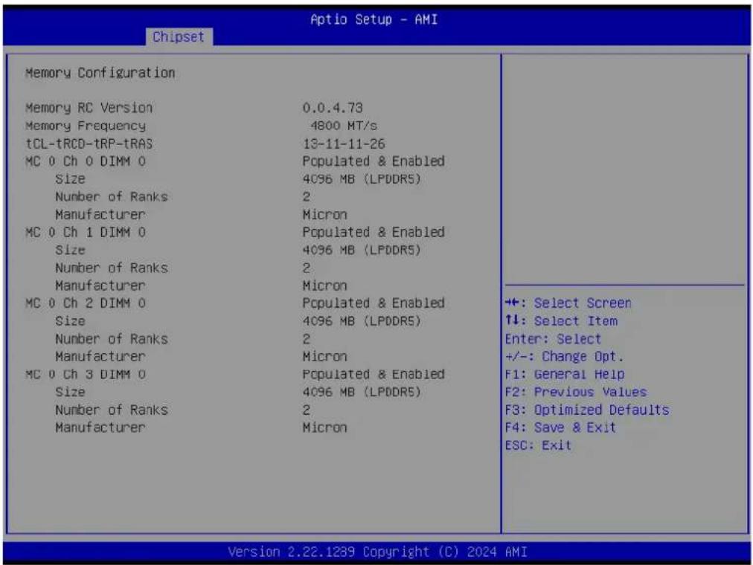
Task: Click the 'Micron' value under Ch 3 DIMM 0
Action: point(324,427)
